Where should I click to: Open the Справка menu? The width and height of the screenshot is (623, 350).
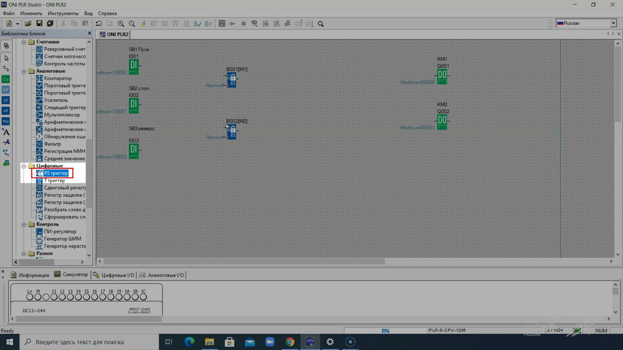tap(107, 13)
